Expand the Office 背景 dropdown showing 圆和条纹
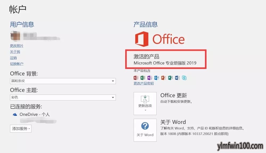Screen dimensions: 266x153 [63, 81]
